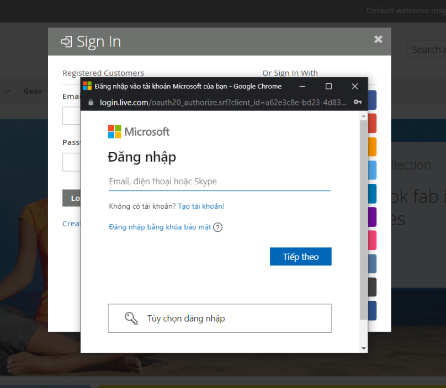Click the lock icon in the address bar

click(x=91, y=102)
